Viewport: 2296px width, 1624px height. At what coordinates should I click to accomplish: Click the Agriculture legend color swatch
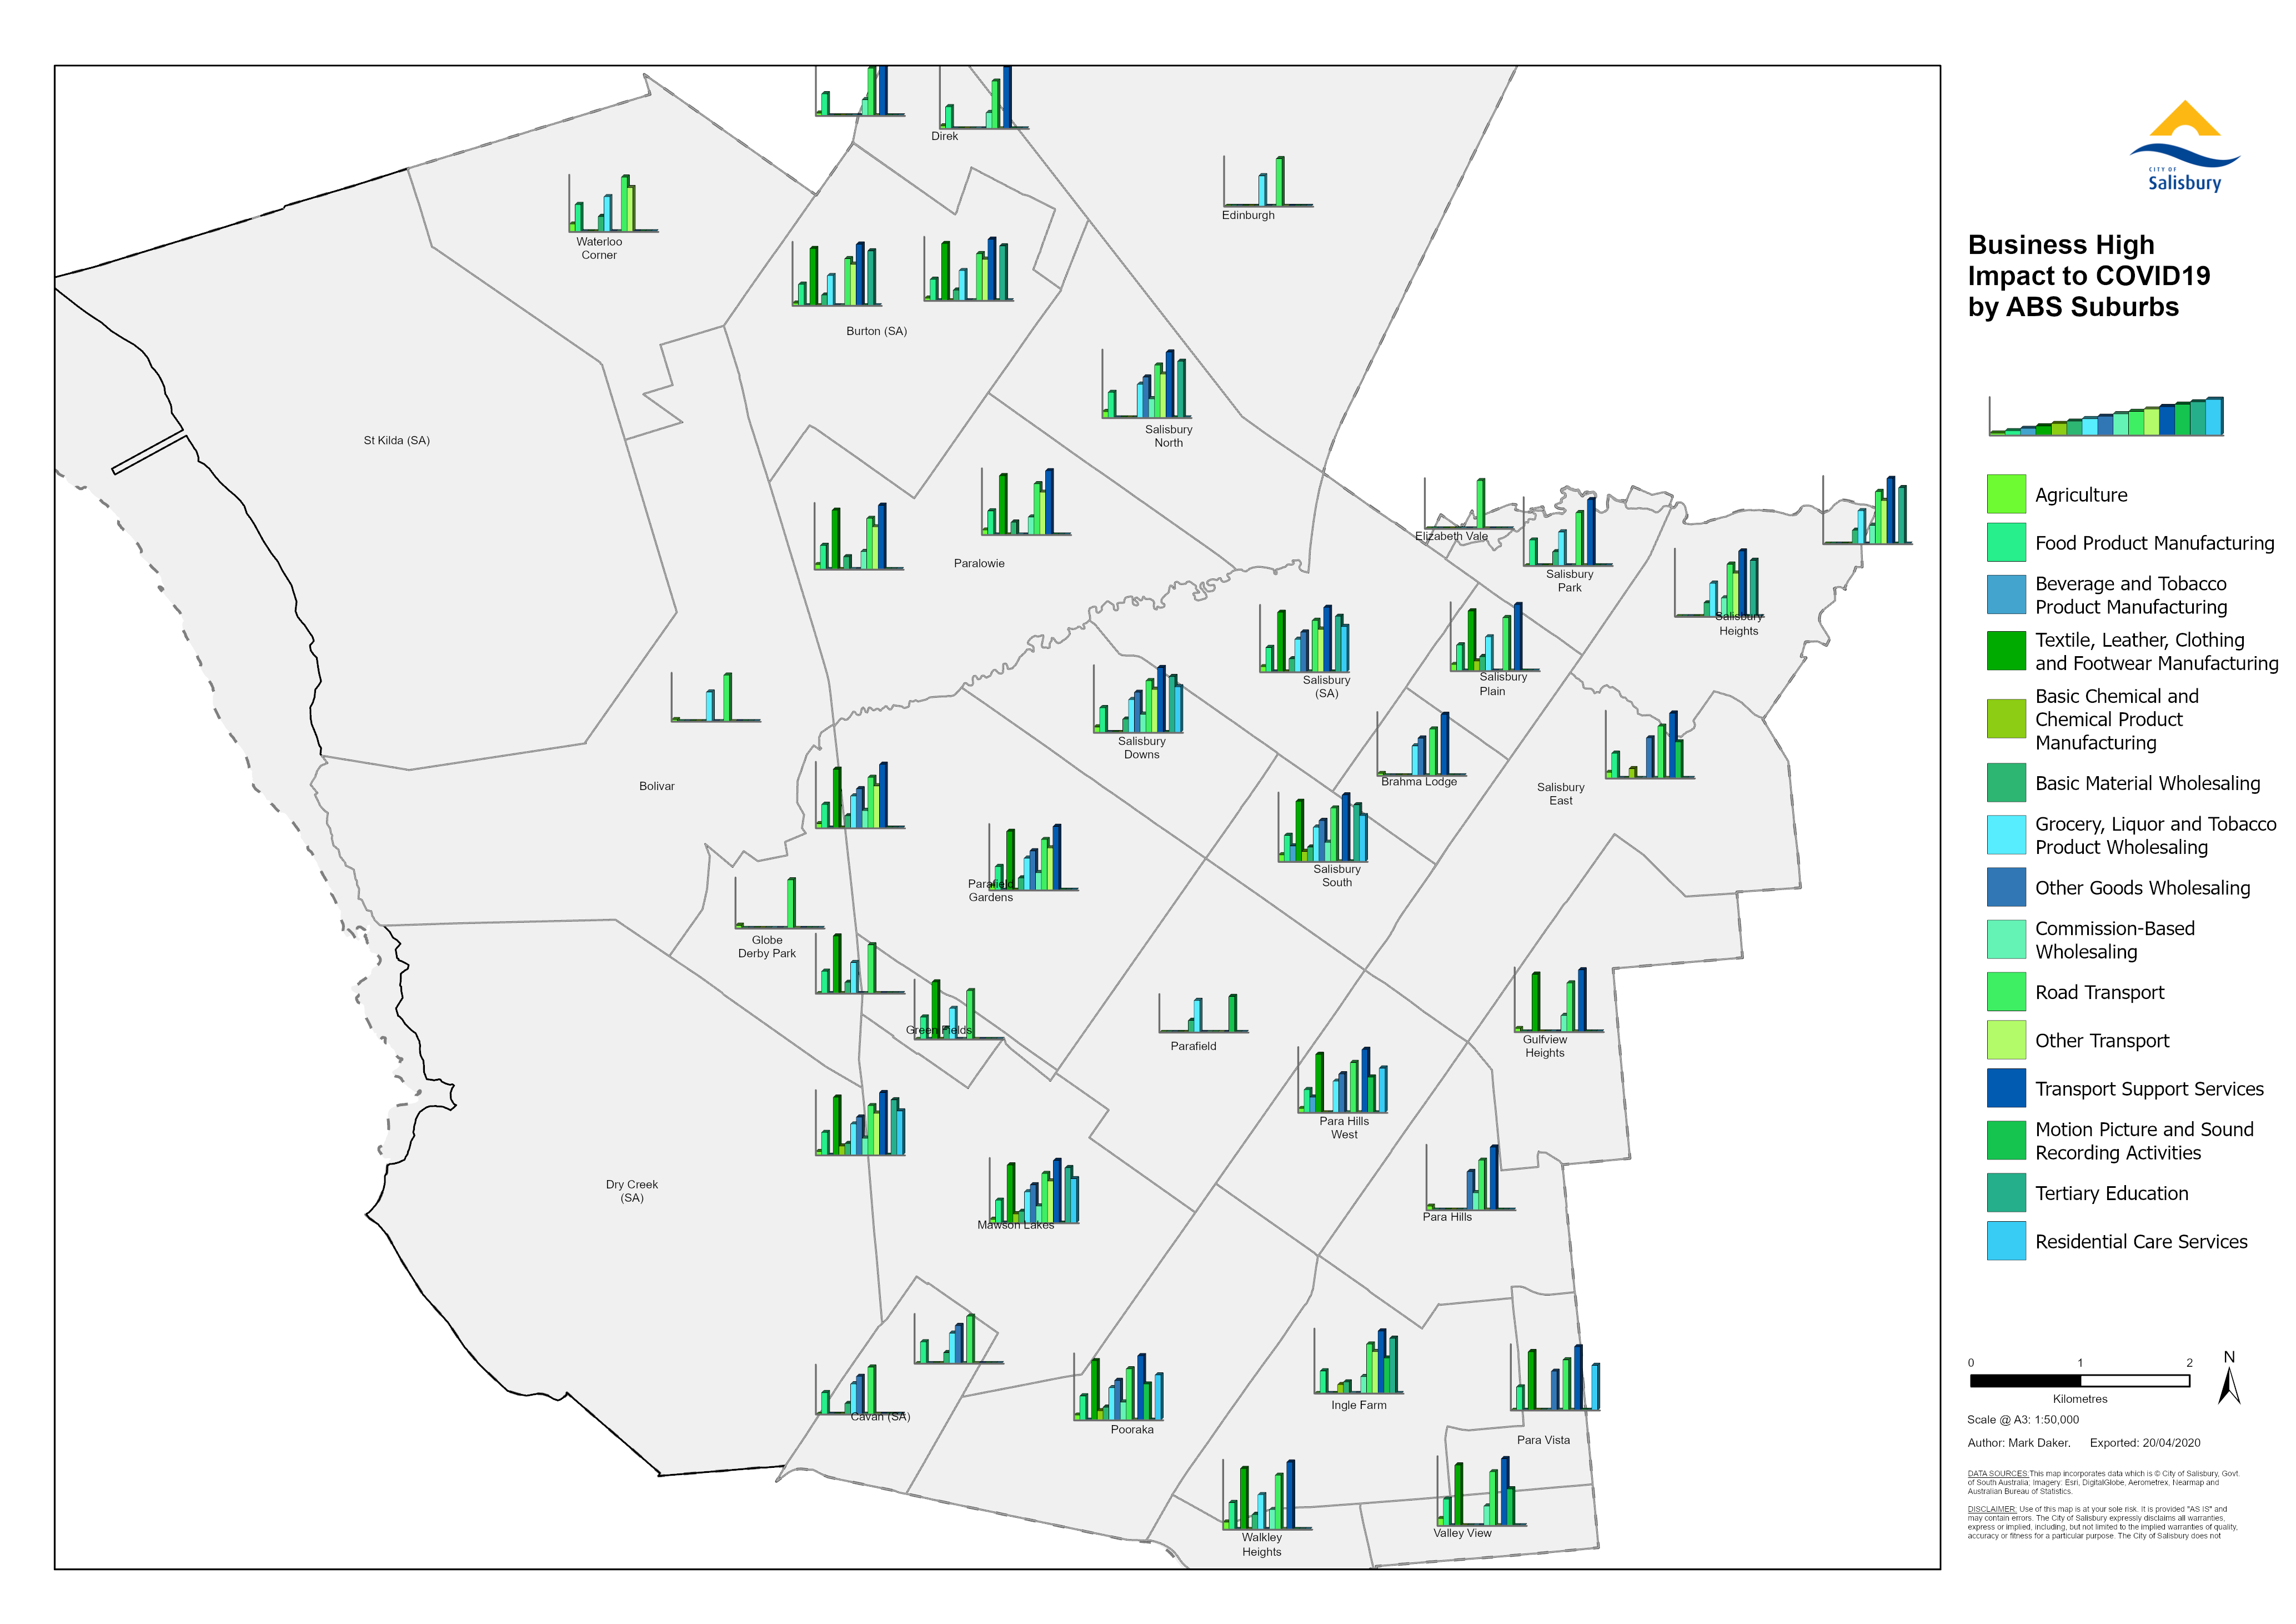click(2006, 494)
